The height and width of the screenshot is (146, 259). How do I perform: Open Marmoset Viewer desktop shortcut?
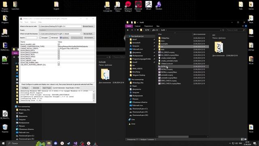138,6
